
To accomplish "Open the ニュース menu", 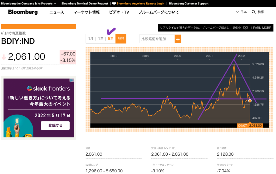I will point(57,12).
